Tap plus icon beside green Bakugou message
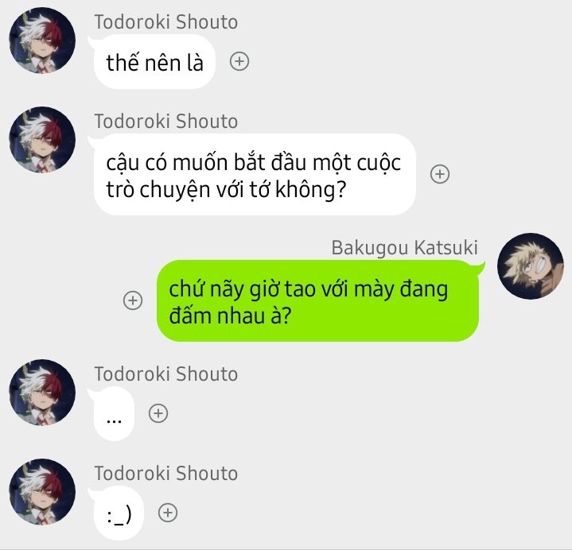 (133, 300)
